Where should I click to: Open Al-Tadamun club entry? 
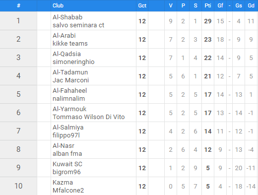click(70, 72)
